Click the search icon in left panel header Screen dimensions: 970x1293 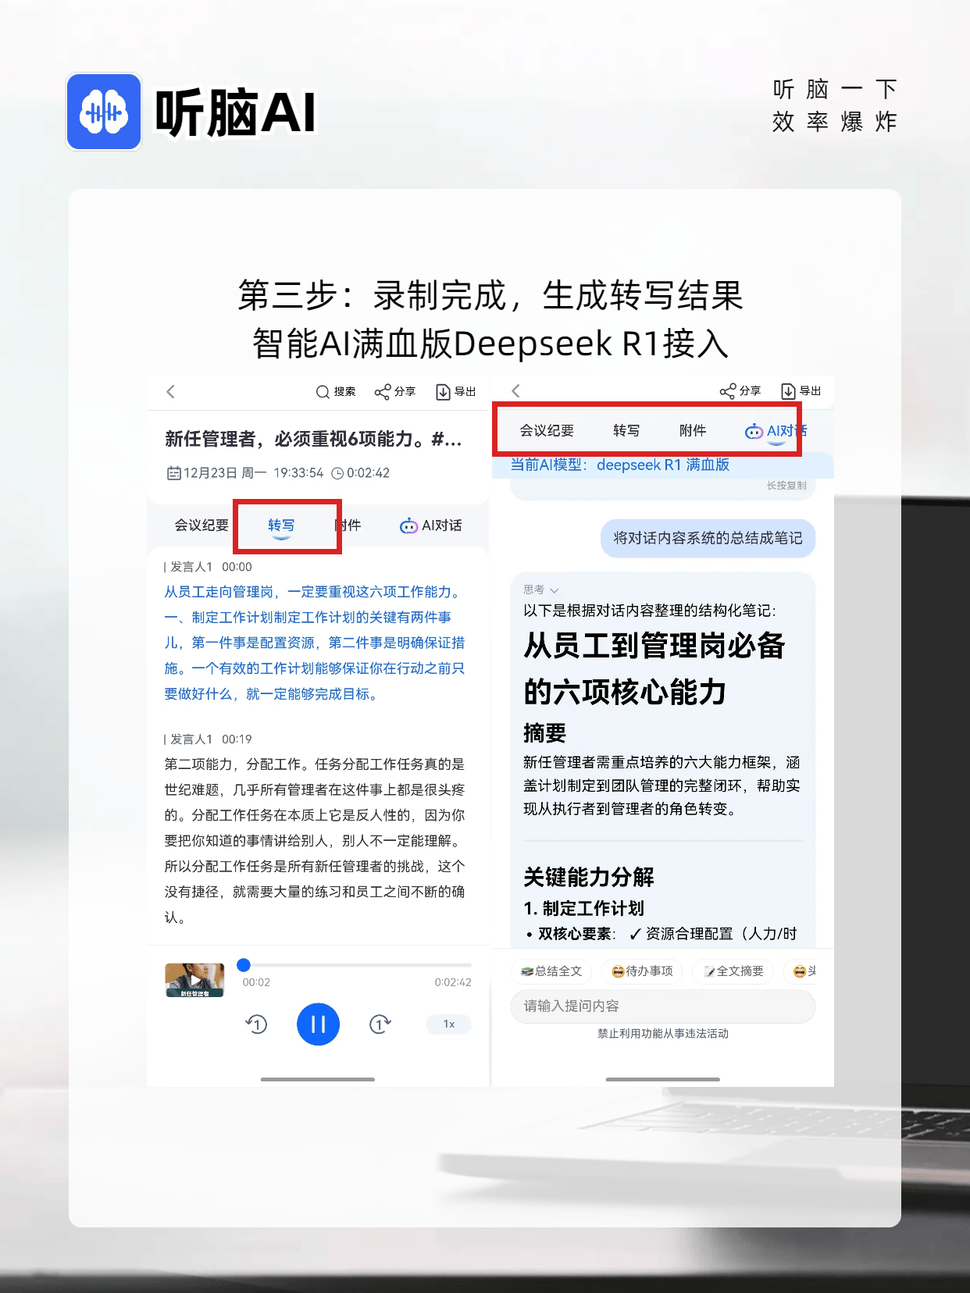point(323,392)
